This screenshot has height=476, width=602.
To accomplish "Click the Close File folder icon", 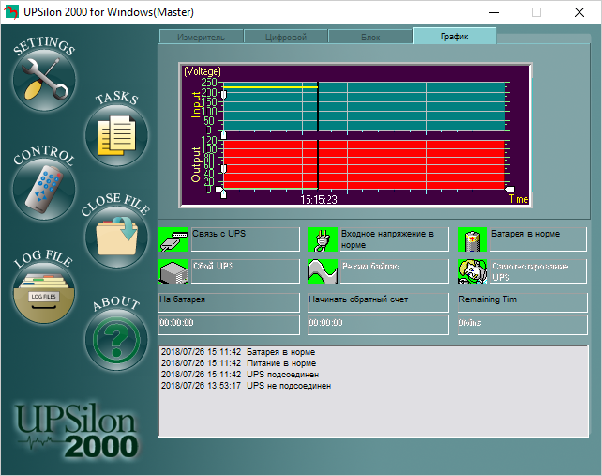I will coord(117,236).
